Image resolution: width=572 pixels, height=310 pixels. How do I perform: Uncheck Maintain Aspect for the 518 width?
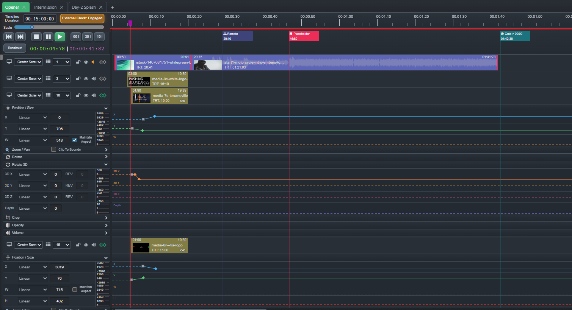pos(75,140)
